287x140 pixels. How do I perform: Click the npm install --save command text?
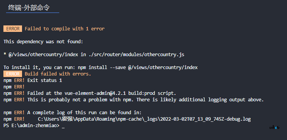[x=138, y=68]
